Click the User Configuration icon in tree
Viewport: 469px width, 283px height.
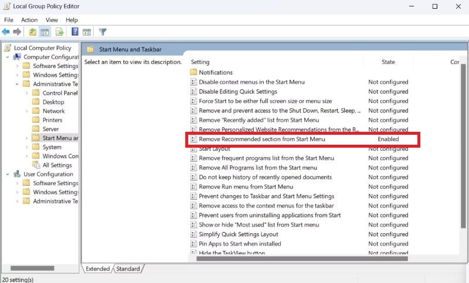pos(18,174)
